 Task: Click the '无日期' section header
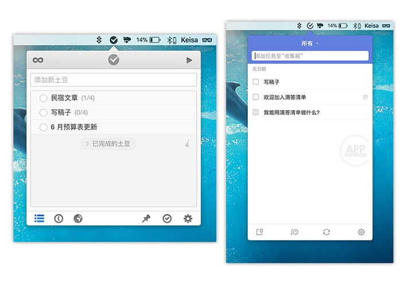[259, 69]
